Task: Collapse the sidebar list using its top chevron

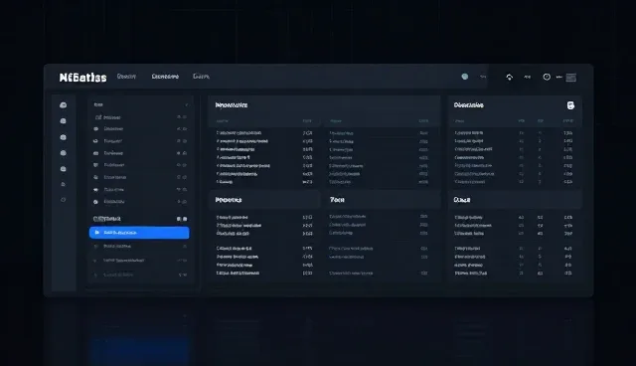Action: (186, 104)
